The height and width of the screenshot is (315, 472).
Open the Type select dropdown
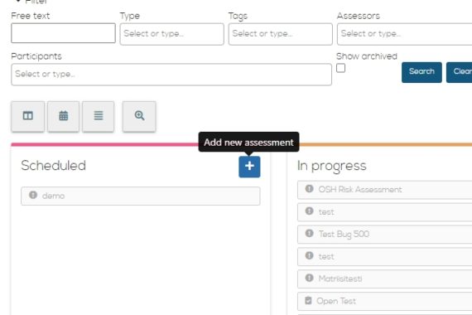(x=172, y=34)
